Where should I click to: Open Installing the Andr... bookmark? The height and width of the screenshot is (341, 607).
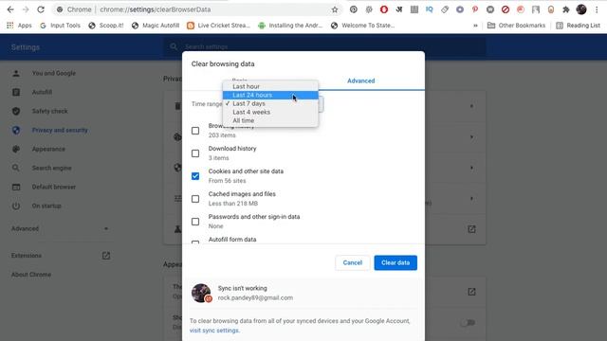pyautogui.click(x=290, y=26)
